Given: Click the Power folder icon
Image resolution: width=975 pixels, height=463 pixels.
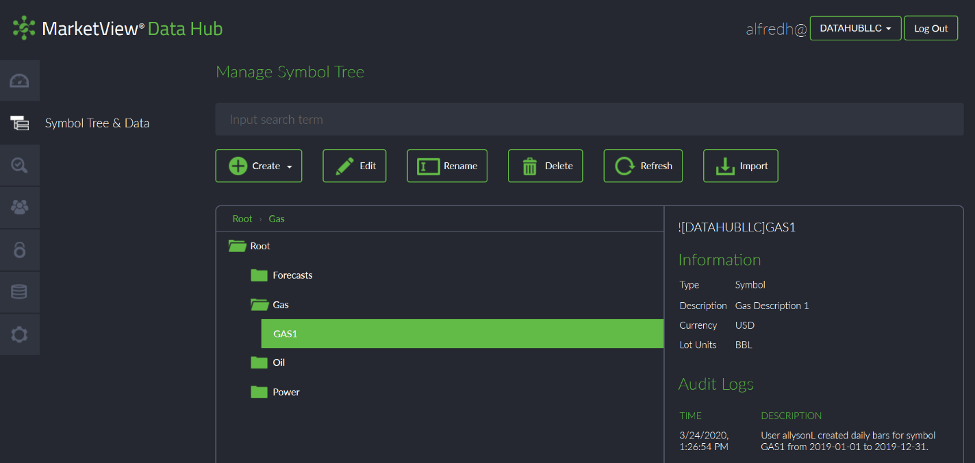Looking at the screenshot, I should [259, 392].
